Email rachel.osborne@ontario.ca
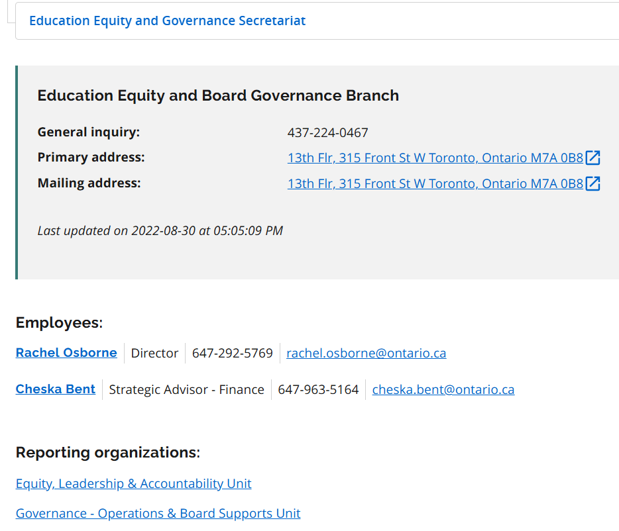The width and height of the screenshot is (619, 531). [366, 353]
